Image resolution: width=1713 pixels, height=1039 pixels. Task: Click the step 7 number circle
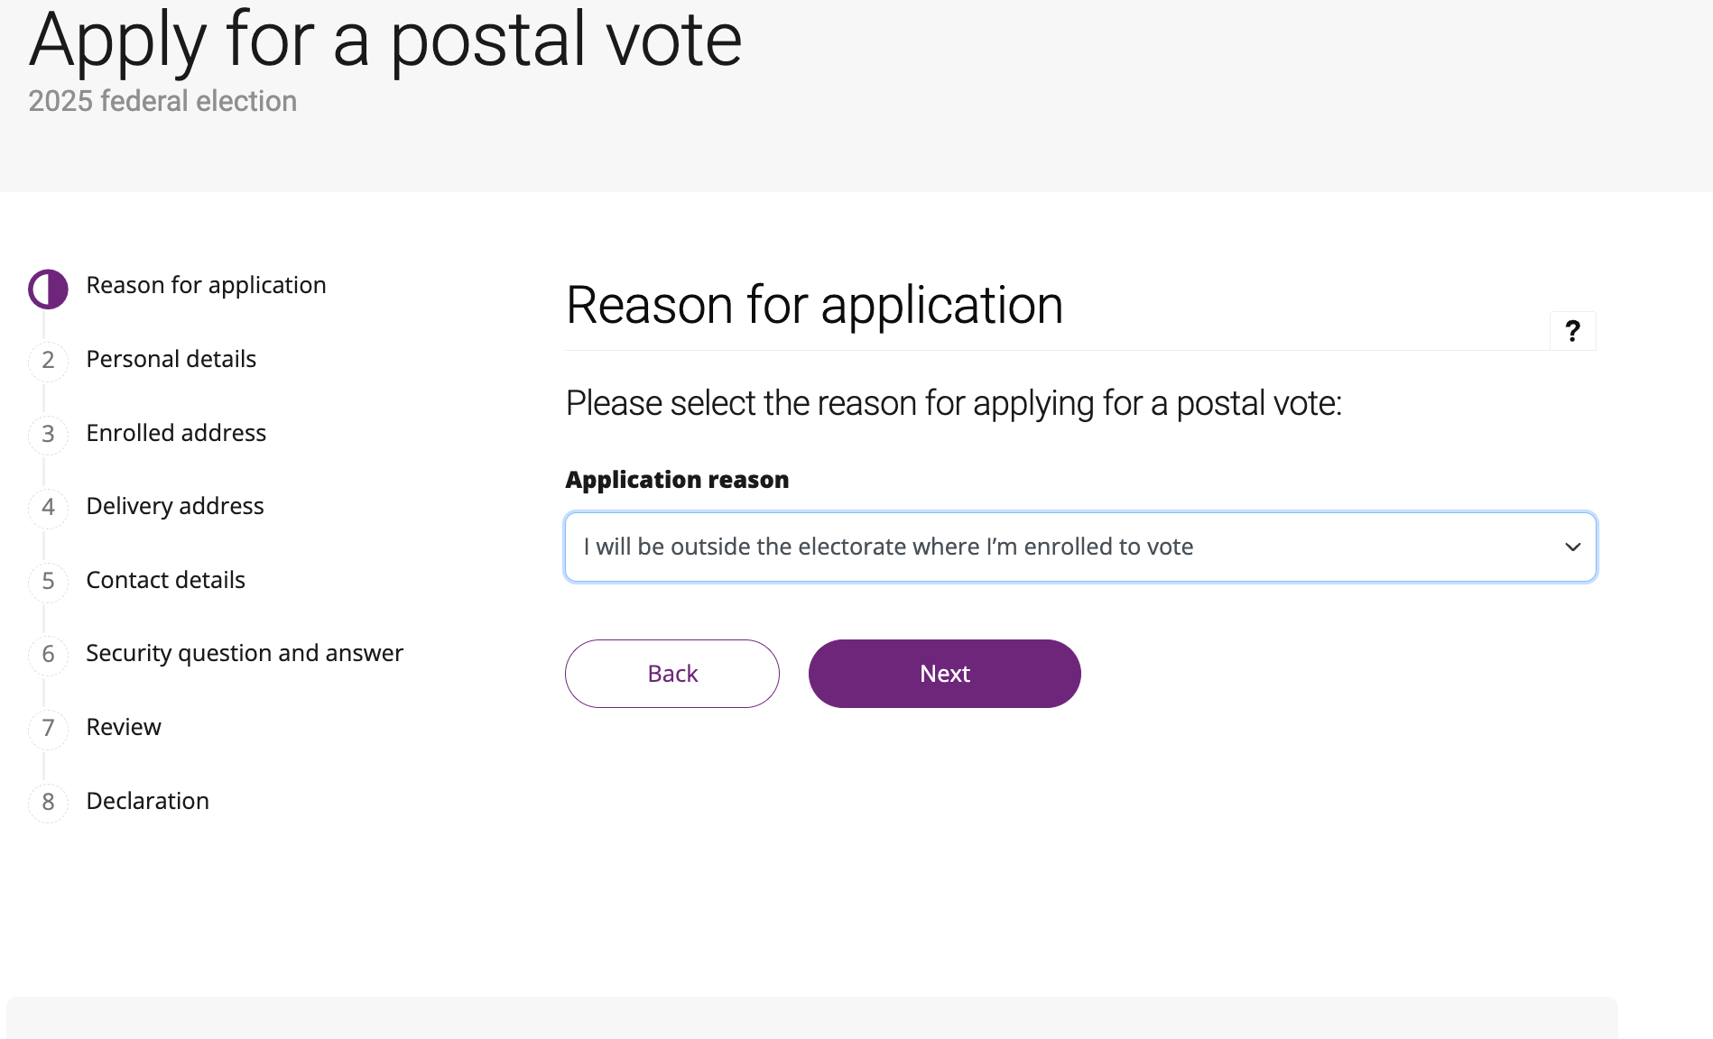49,729
